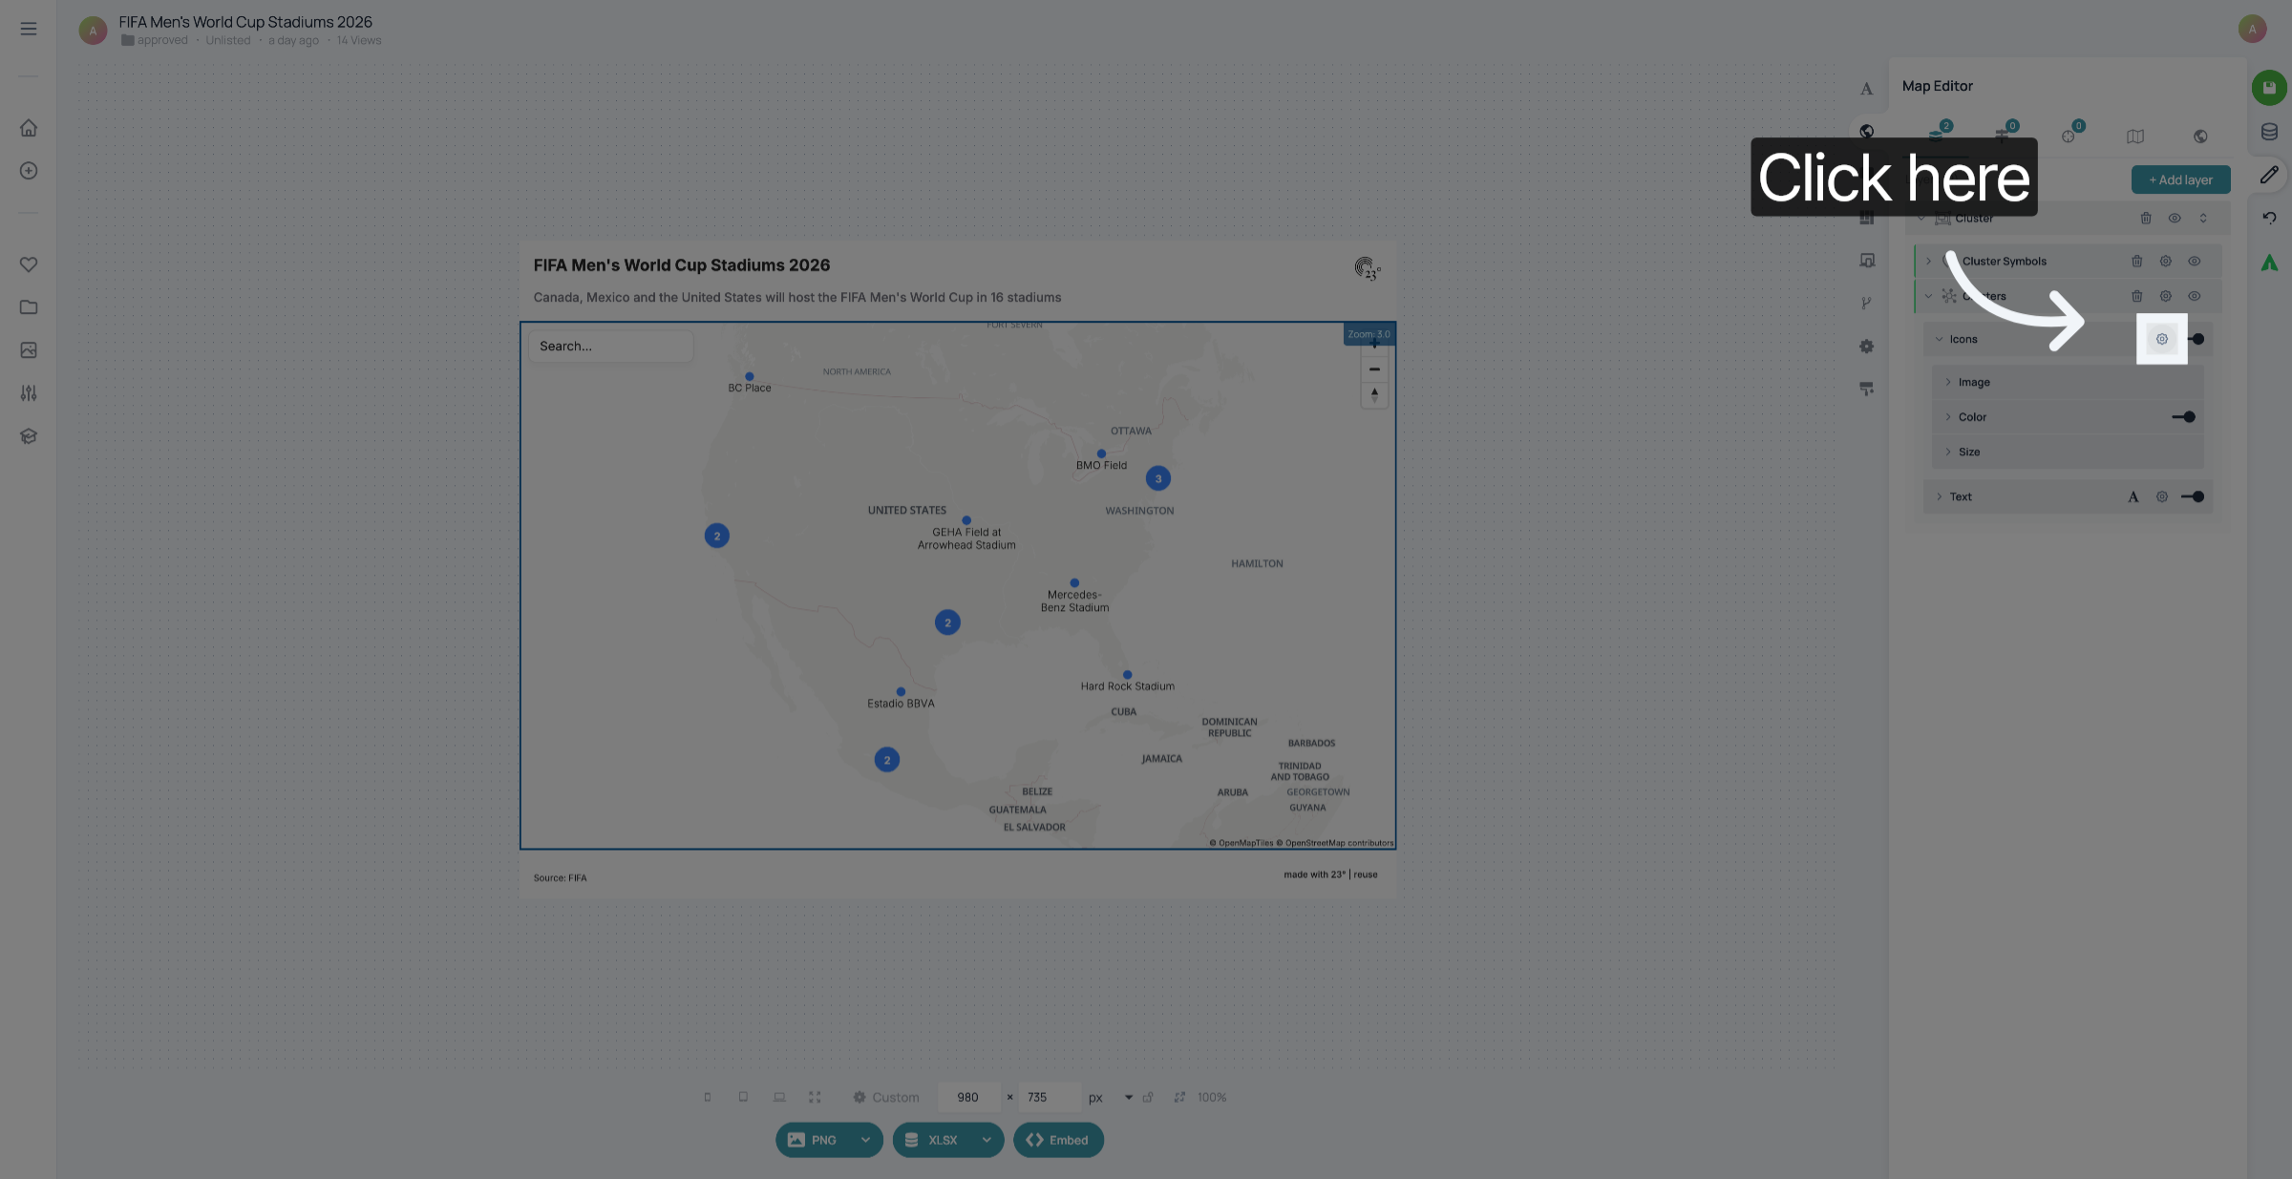This screenshot has height=1179, width=2292.
Task: Toggle the aspect ratio lock icon
Action: click(x=1148, y=1098)
